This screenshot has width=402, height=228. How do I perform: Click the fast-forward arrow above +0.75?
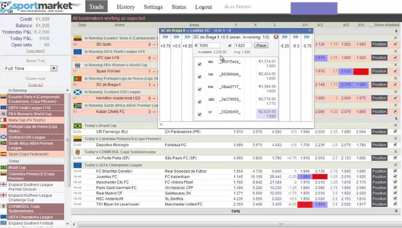pyautogui.click(x=165, y=37)
